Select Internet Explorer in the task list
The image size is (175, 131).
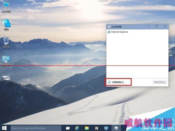point(118,32)
